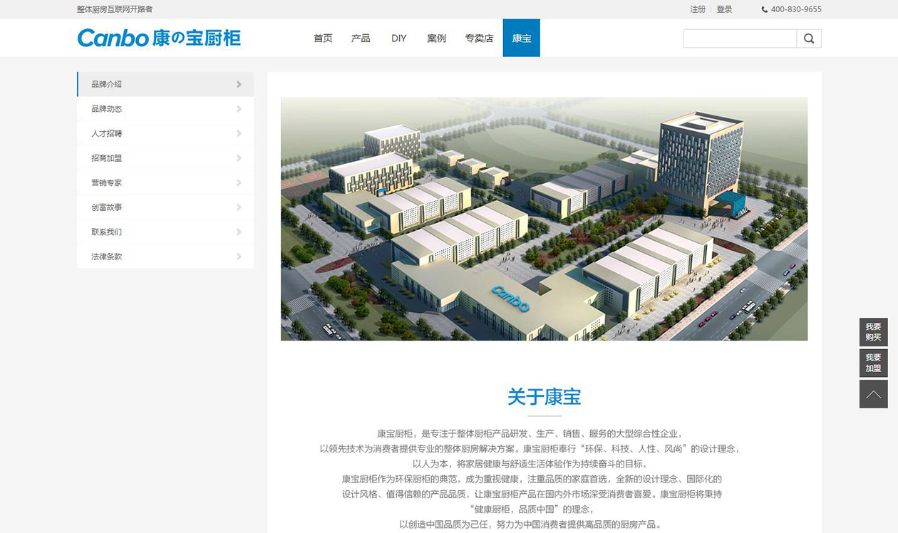This screenshot has height=533, width=898.
Task: Open 法律条款 in the sidebar
Action: 165,257
